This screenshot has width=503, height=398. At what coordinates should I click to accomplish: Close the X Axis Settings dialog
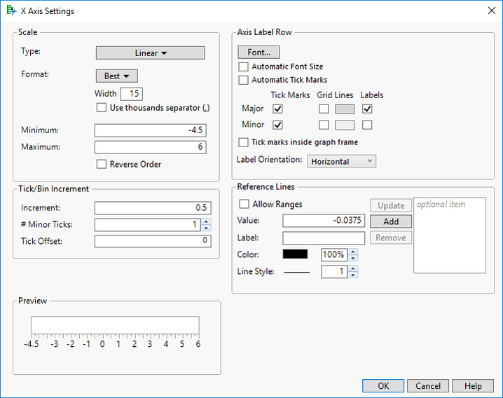coord(490,11)
